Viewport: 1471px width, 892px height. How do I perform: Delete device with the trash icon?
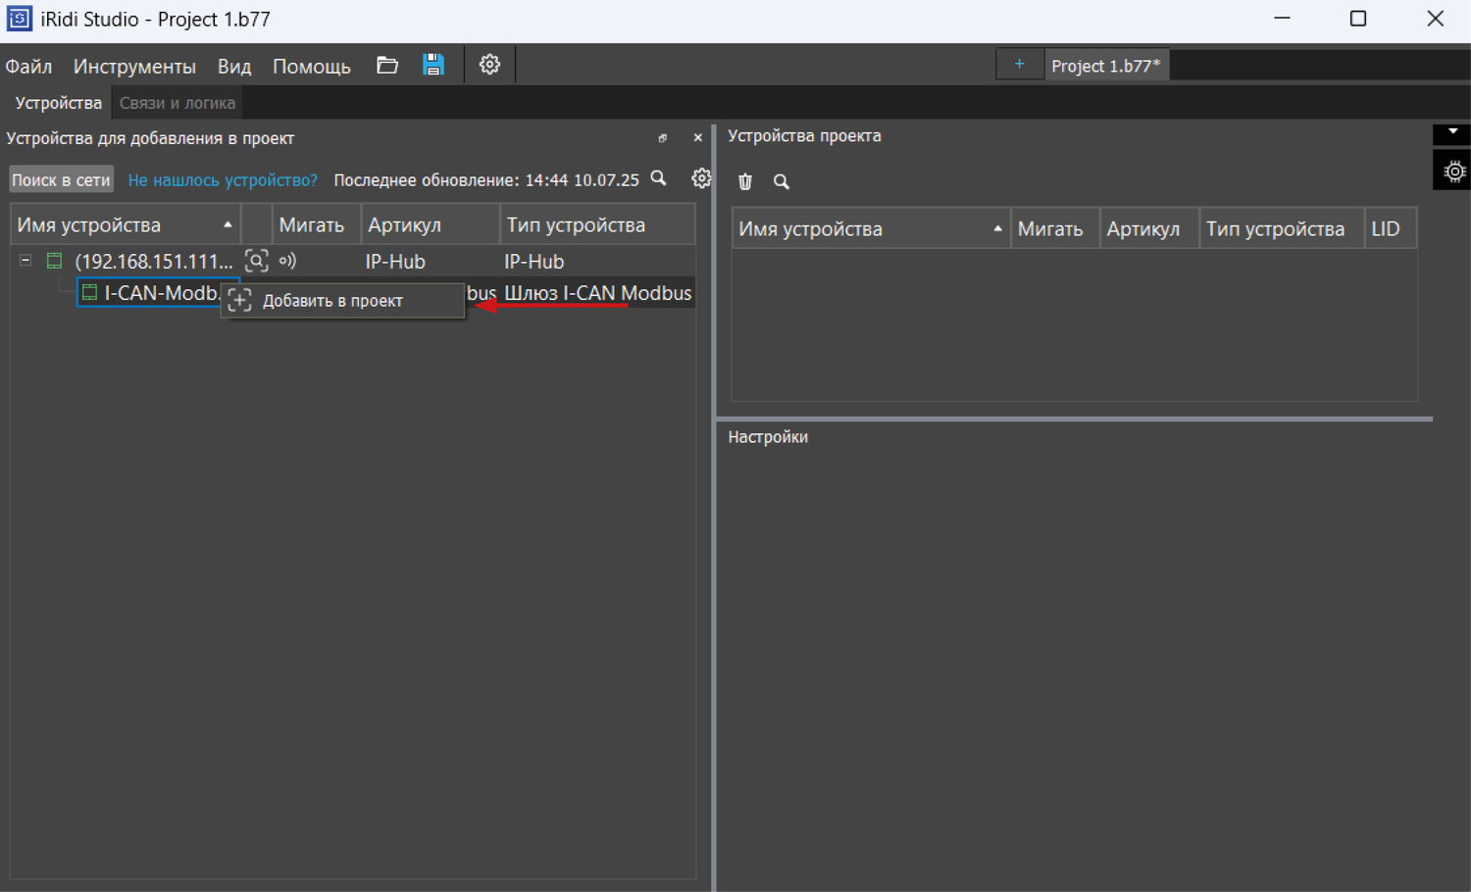(x=745, y=181)
